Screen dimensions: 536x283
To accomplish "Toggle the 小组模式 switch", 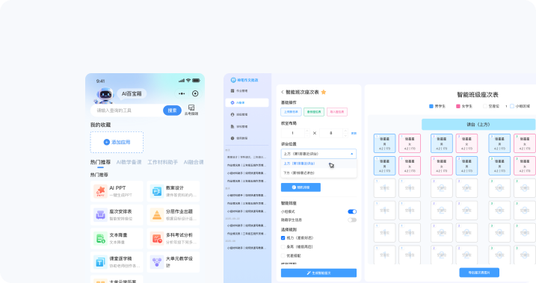I will [x=352, y=211].
